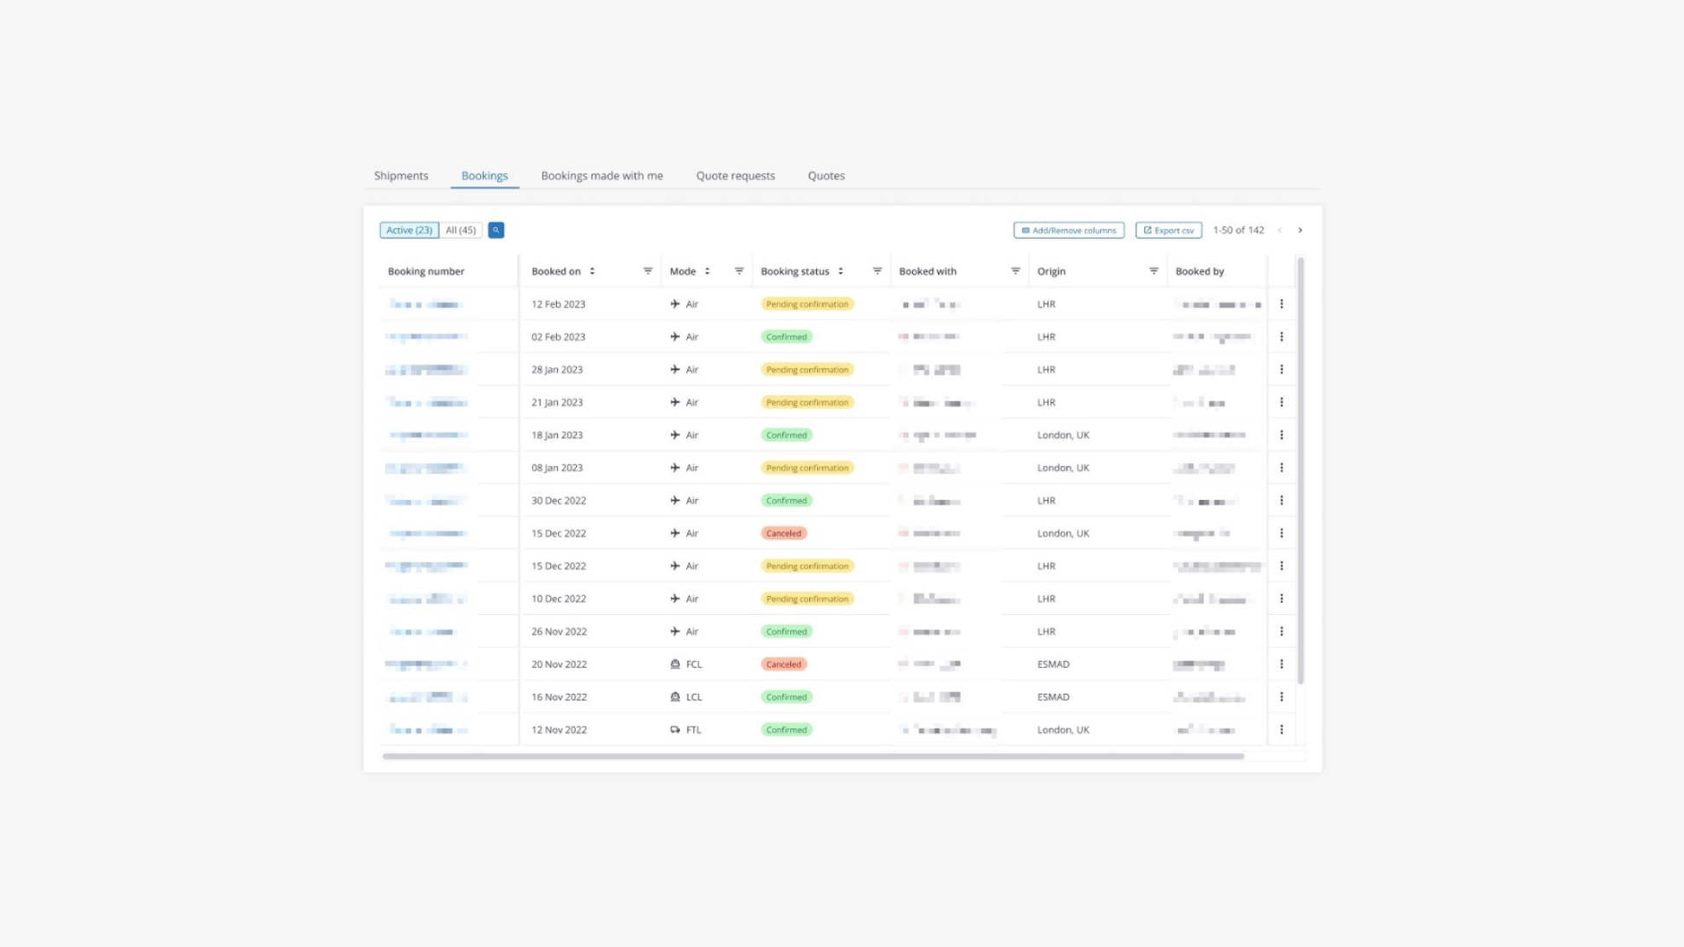Go to previous page of bookings
The image size is (1684, 947).
click(x=1279, y=230)
